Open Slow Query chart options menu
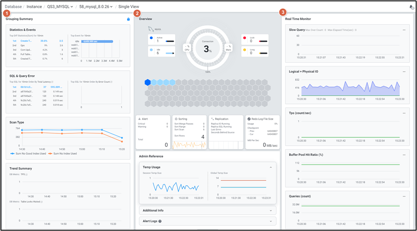 pos(404,30)
